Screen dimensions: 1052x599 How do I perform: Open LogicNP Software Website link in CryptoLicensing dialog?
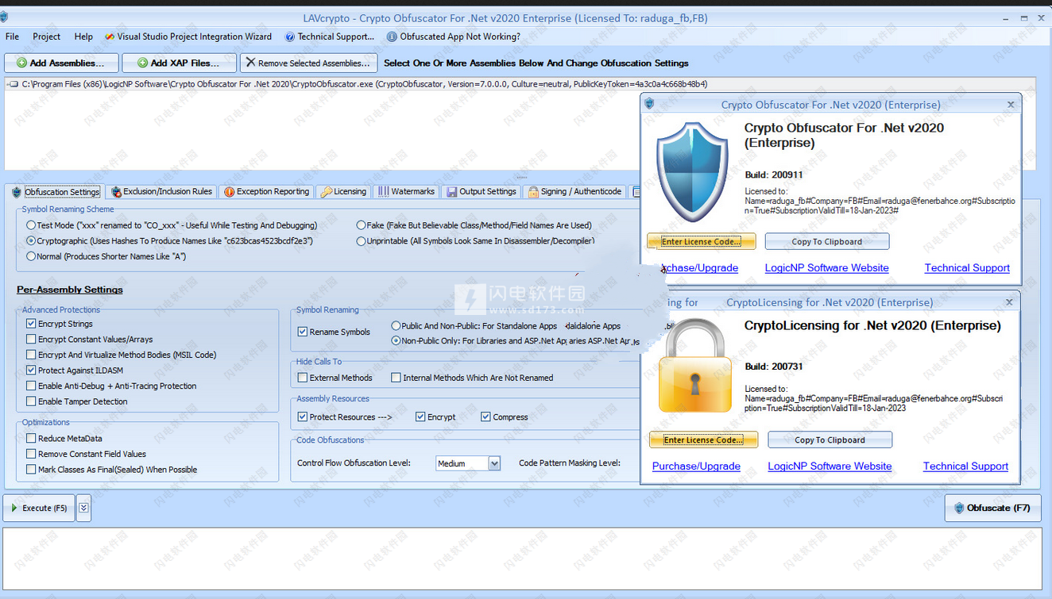[830, 467]
